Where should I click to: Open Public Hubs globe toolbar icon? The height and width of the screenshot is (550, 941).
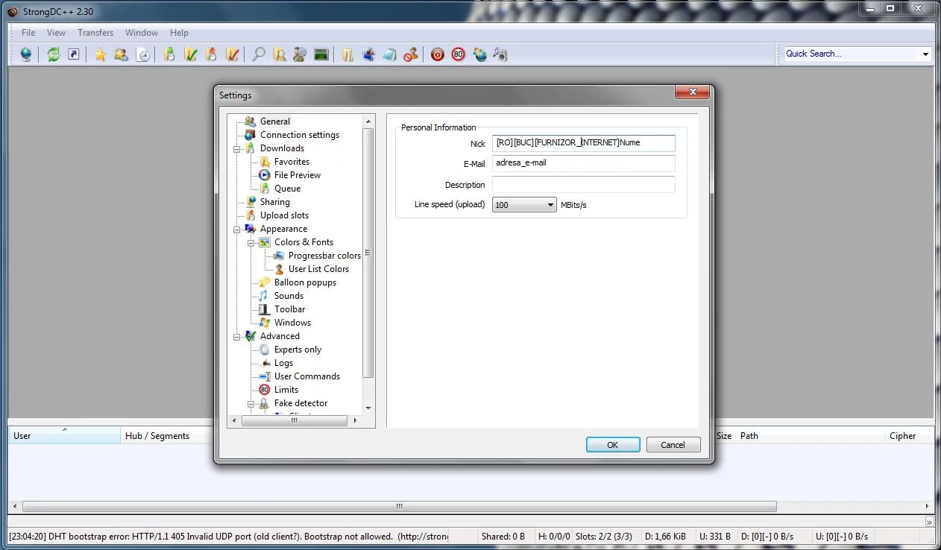26,54
